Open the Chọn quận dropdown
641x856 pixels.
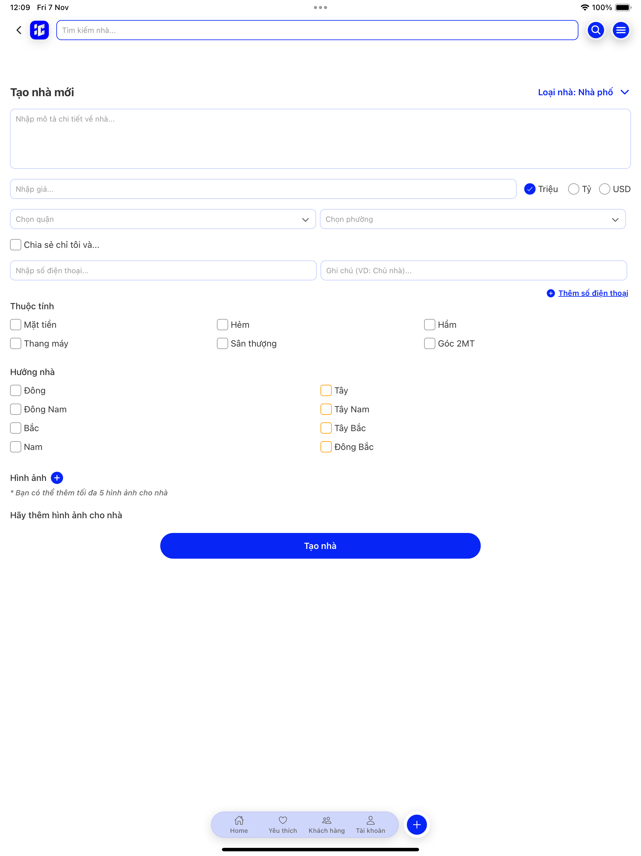(x=163, y=219)
